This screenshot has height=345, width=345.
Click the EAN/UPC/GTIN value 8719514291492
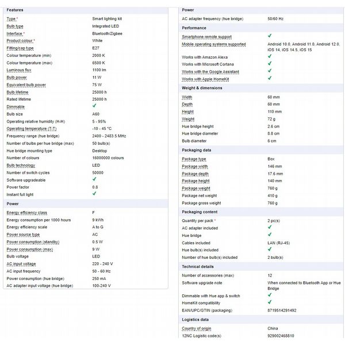tap(282, 310)
